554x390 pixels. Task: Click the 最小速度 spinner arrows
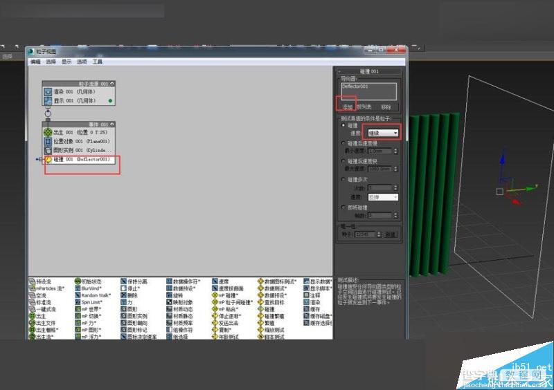point(395,151)
